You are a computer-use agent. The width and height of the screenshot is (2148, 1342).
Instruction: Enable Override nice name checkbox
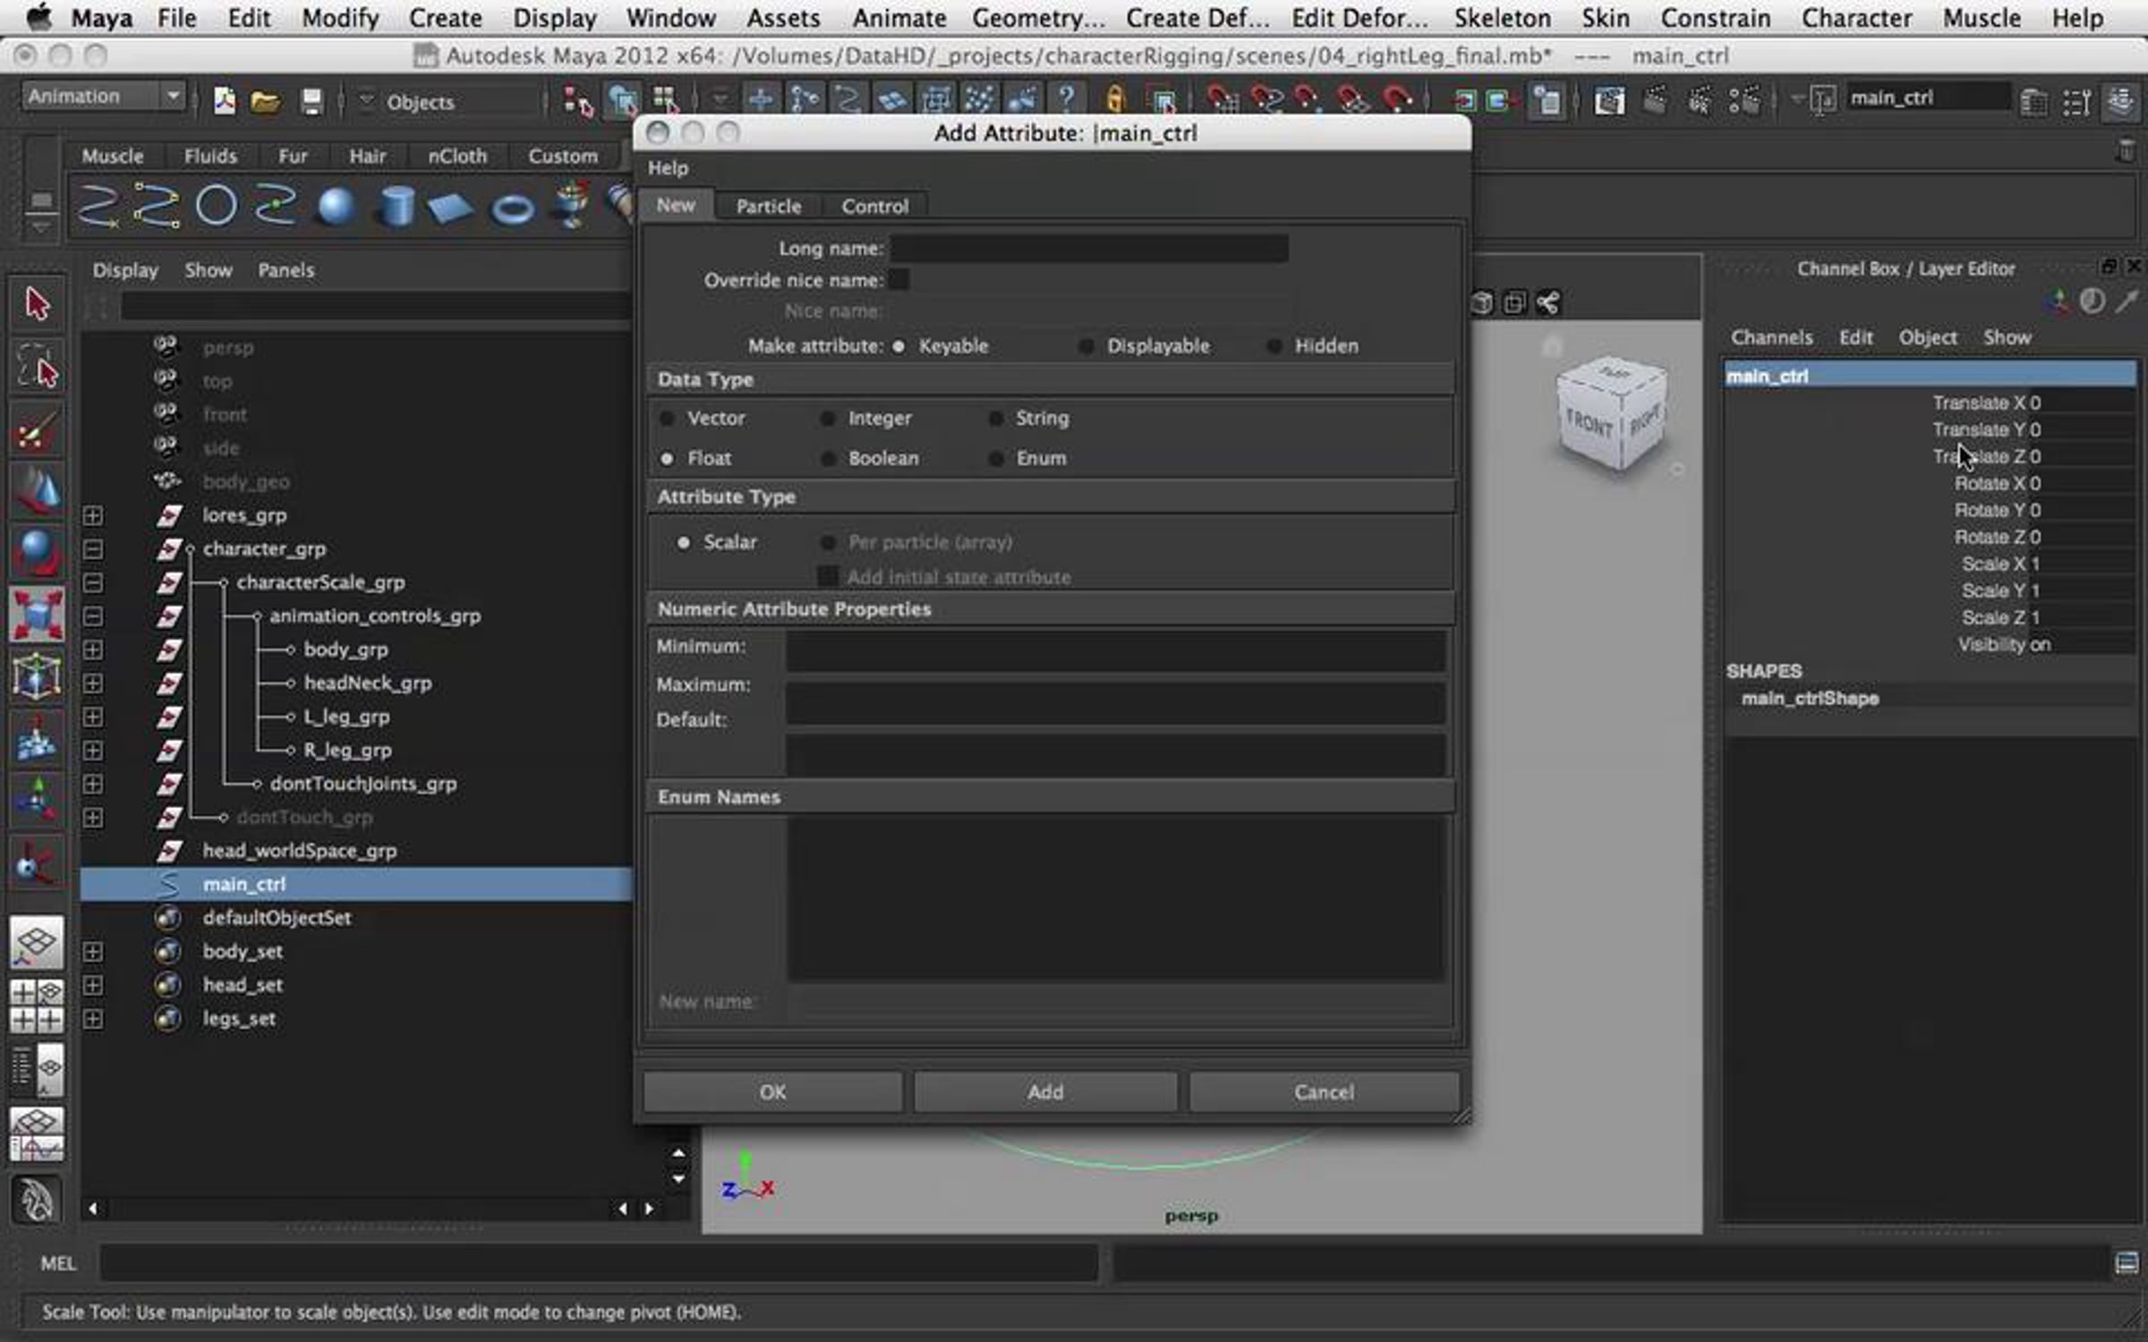[899, 280]
